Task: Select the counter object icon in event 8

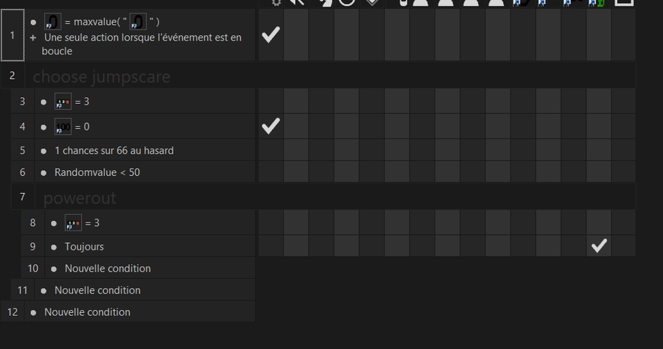Action: pyautogui.click(x=73, y=223)
